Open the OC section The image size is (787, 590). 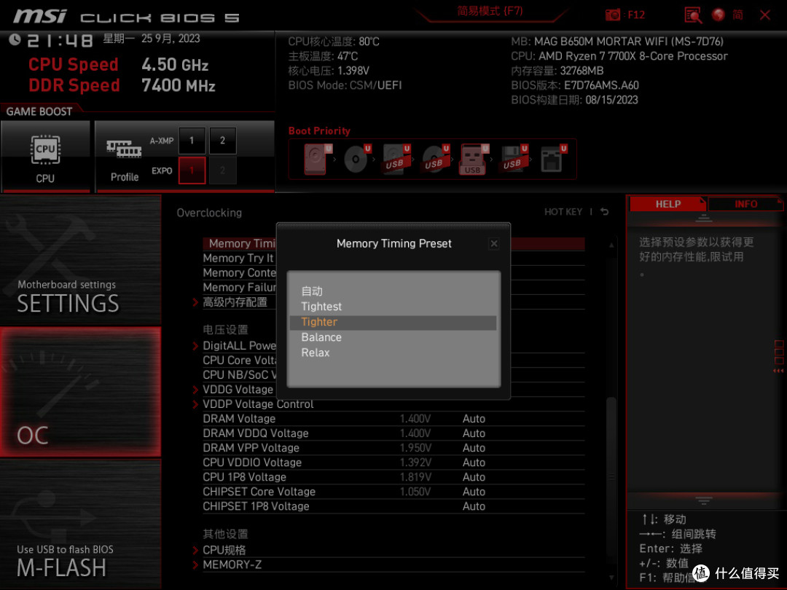pyautogui.click(x=80, y=393)
